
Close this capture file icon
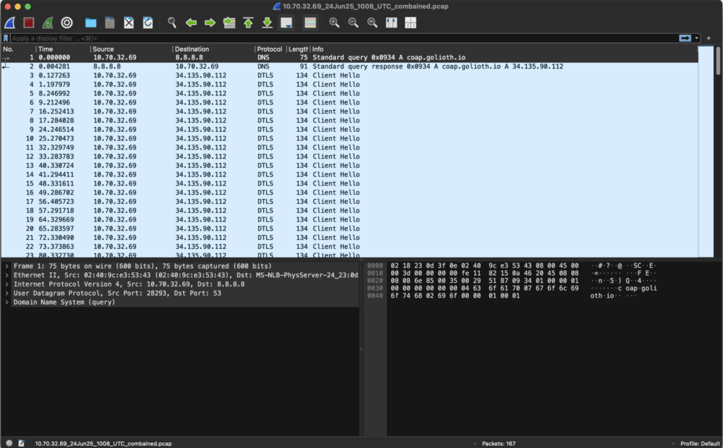[x=129, y=23]
